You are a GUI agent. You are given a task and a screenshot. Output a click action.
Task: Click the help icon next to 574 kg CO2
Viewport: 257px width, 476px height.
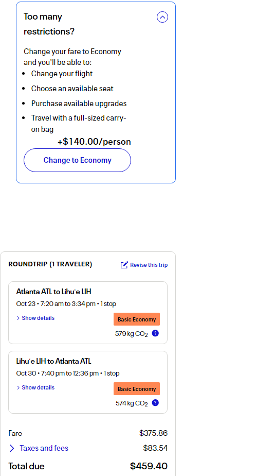[x=155, y=403]
